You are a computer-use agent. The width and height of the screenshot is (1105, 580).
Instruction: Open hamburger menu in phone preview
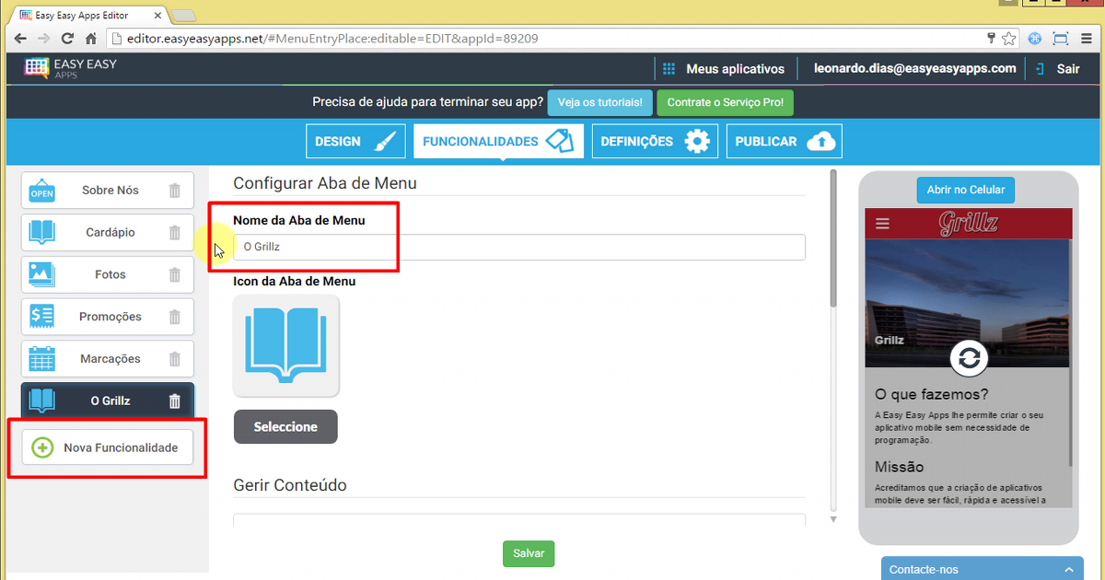coord(883,224)
